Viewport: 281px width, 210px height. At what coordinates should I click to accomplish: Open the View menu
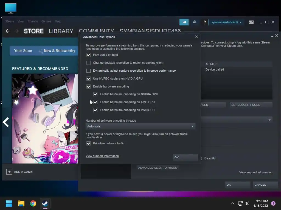21,21
